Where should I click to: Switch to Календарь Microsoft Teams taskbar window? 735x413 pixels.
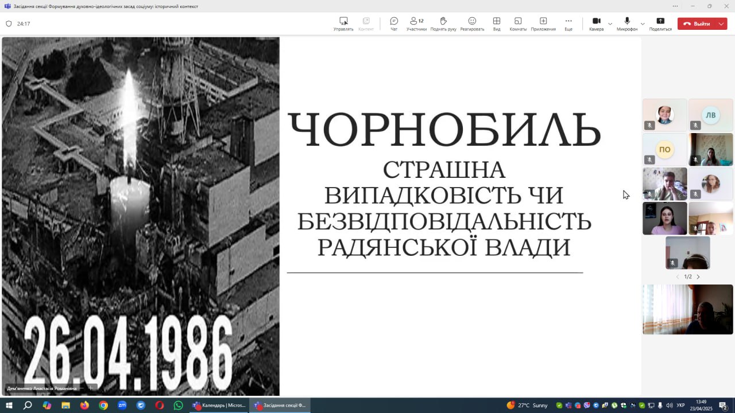click(x=219, y=406)
